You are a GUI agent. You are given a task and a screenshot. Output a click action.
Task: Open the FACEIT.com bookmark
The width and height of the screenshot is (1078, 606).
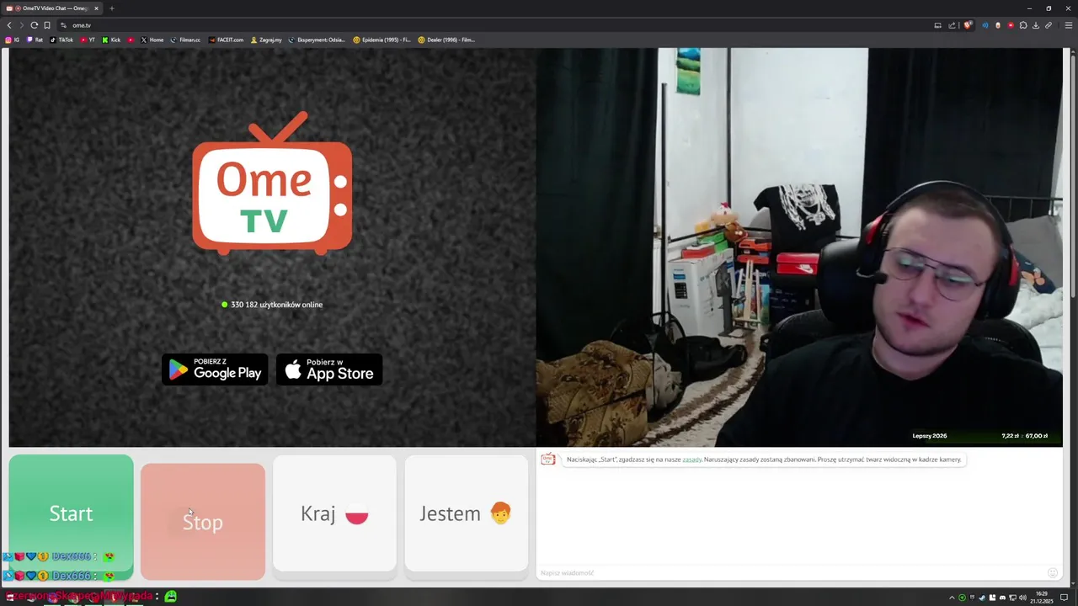[226, 40]
